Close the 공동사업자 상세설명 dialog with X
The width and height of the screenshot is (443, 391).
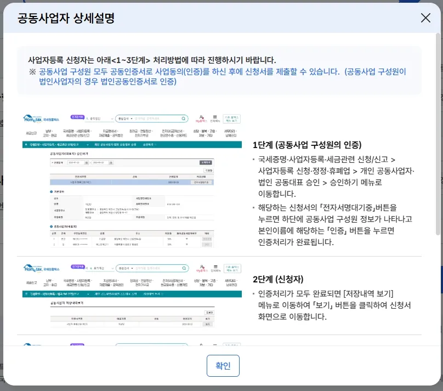click(425, 18)
